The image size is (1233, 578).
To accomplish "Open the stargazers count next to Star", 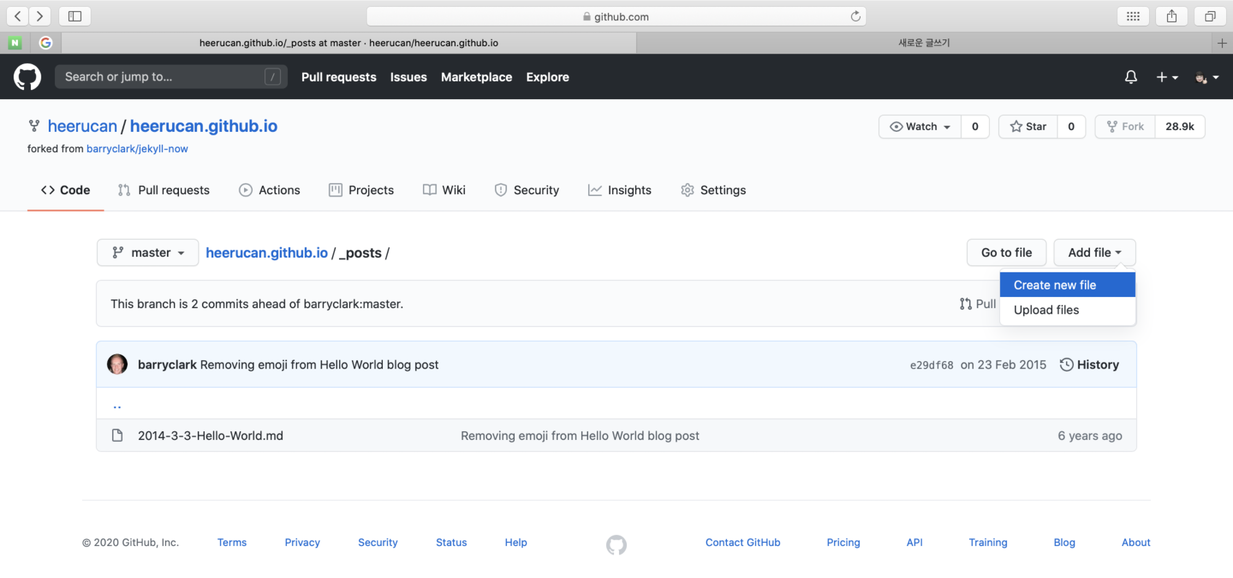I will point(1071,126).
